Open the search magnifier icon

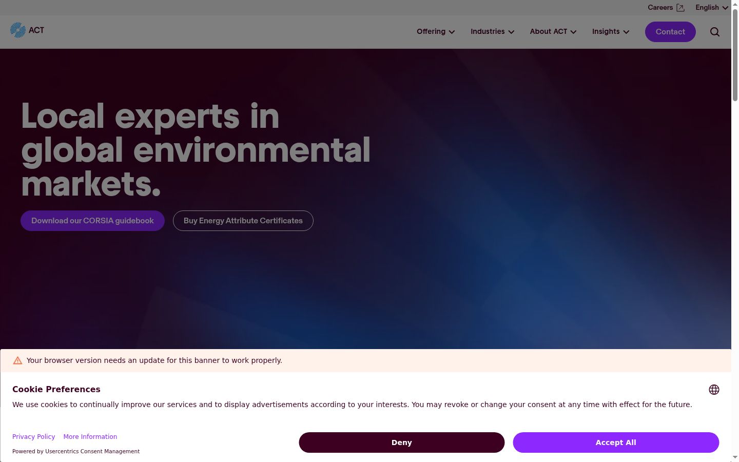[714, 32]
